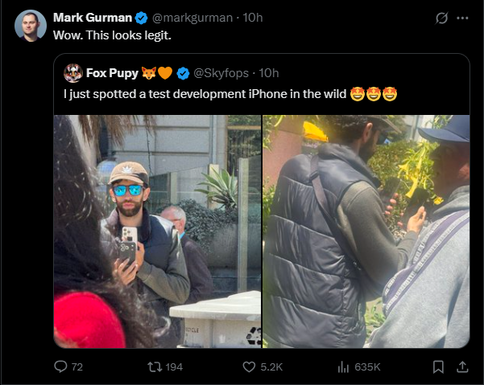Open right photo of man in vest

point(366,231)
